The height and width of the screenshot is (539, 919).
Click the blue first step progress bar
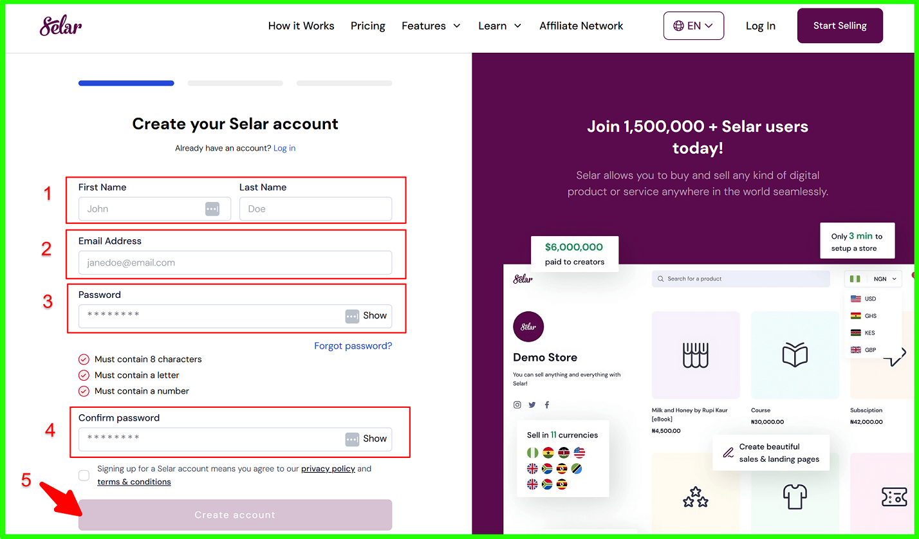(x=126, y=83)
